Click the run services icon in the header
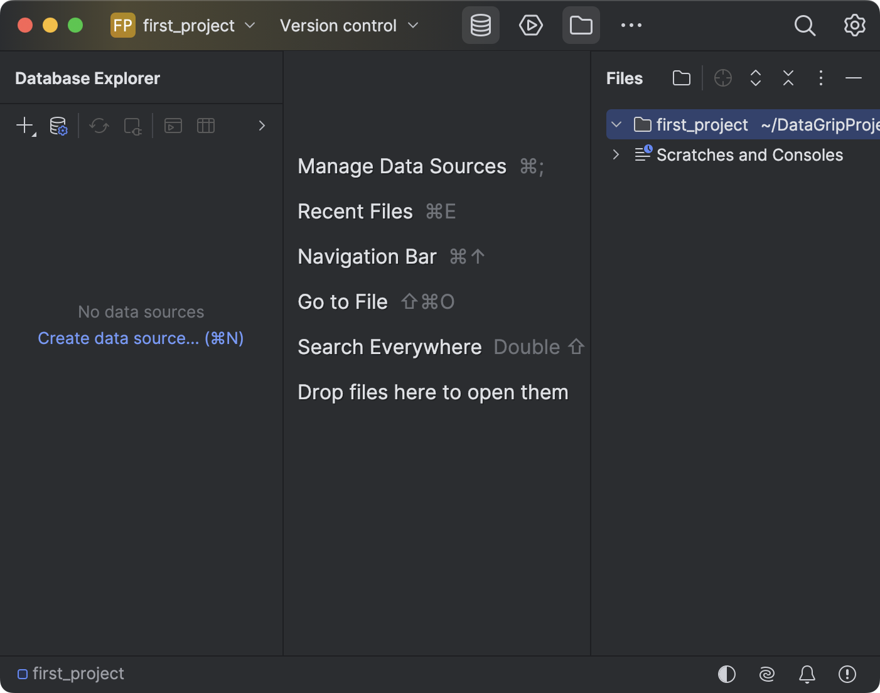This screenshot has height=693, width=880. [531, 25]
